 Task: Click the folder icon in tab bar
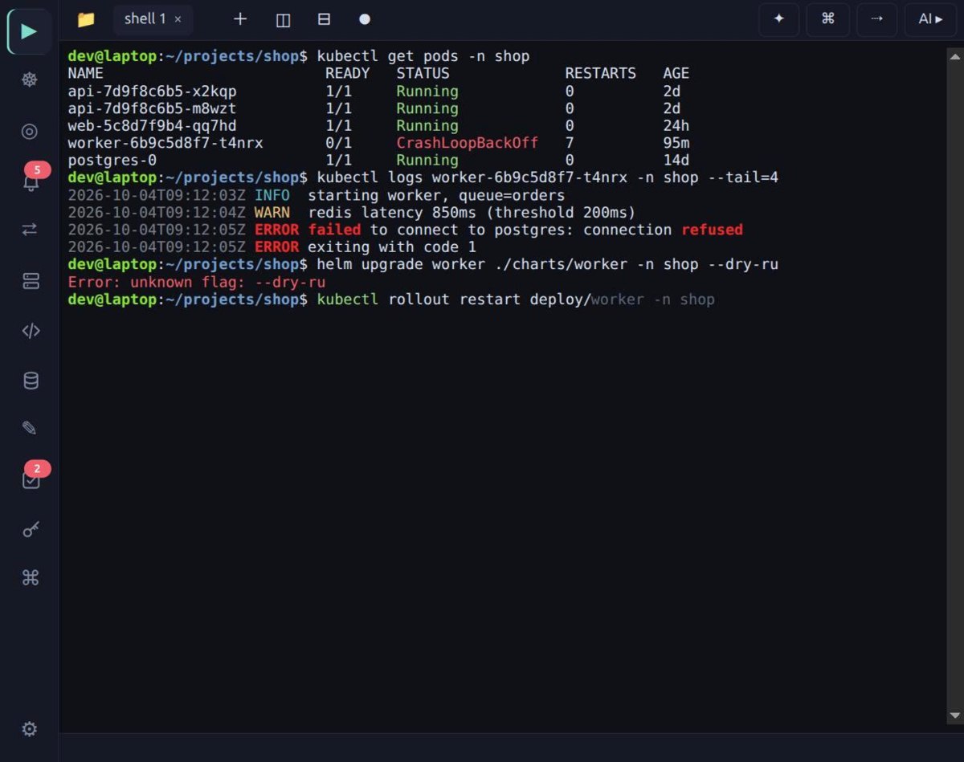pos(86,19)
